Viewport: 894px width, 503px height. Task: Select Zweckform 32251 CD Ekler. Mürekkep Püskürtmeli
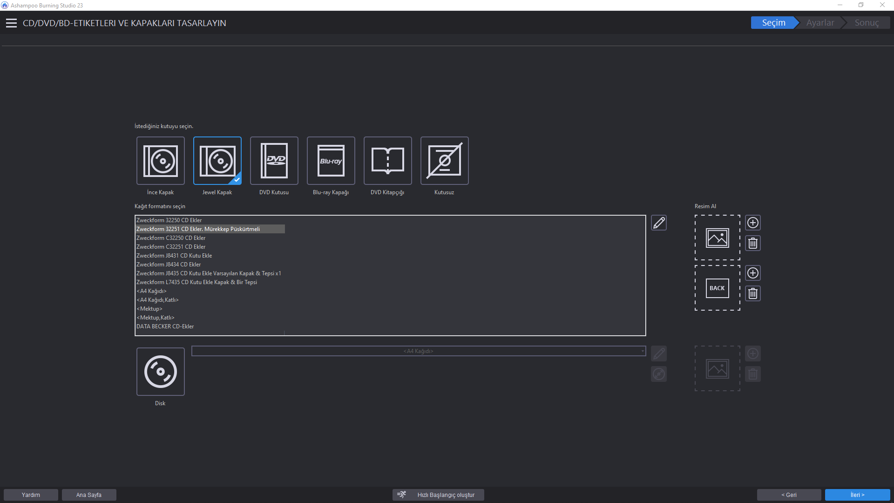[x=210, y=229]
